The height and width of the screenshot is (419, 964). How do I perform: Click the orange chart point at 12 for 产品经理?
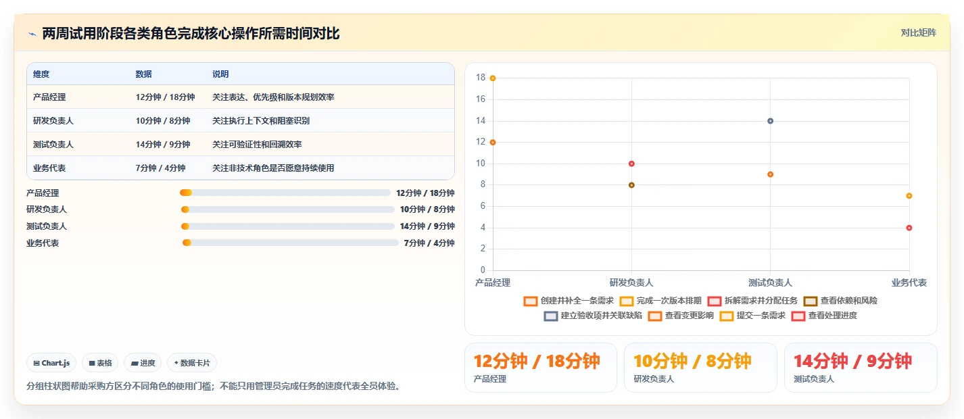493,143
